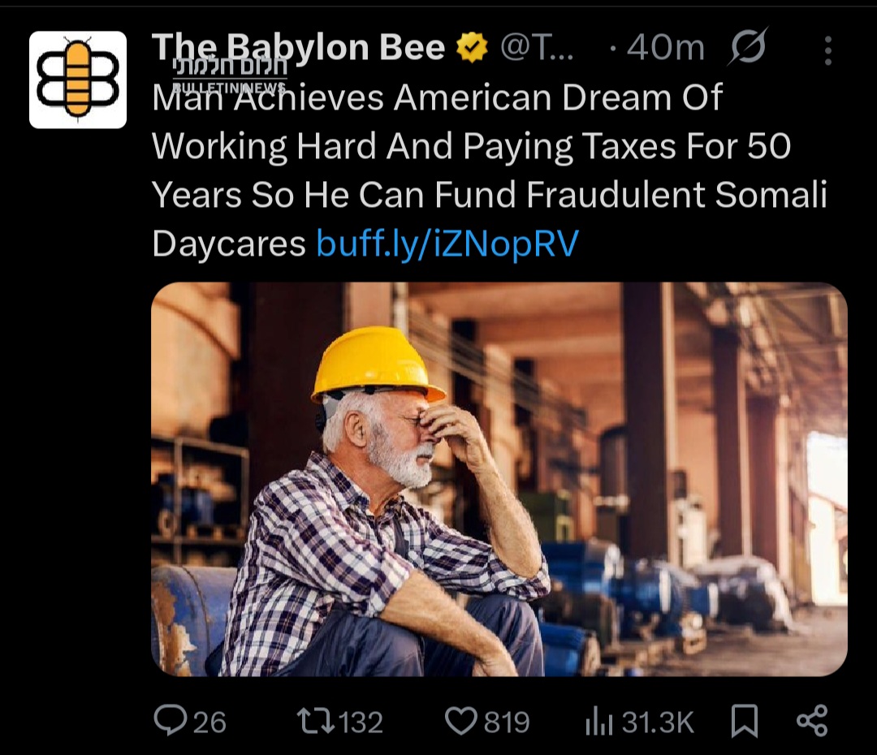Viewport: 877px width, 755px height.
Task: Open the buff.ly/iZNopRV link
Action: [447, 244]
